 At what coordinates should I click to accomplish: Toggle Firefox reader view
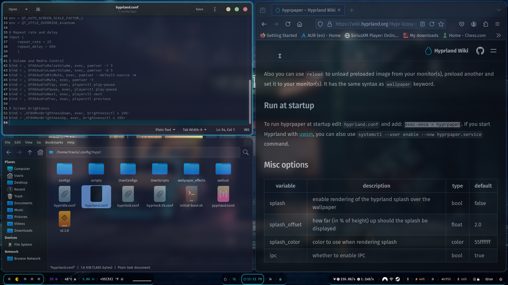click(423, 24)
